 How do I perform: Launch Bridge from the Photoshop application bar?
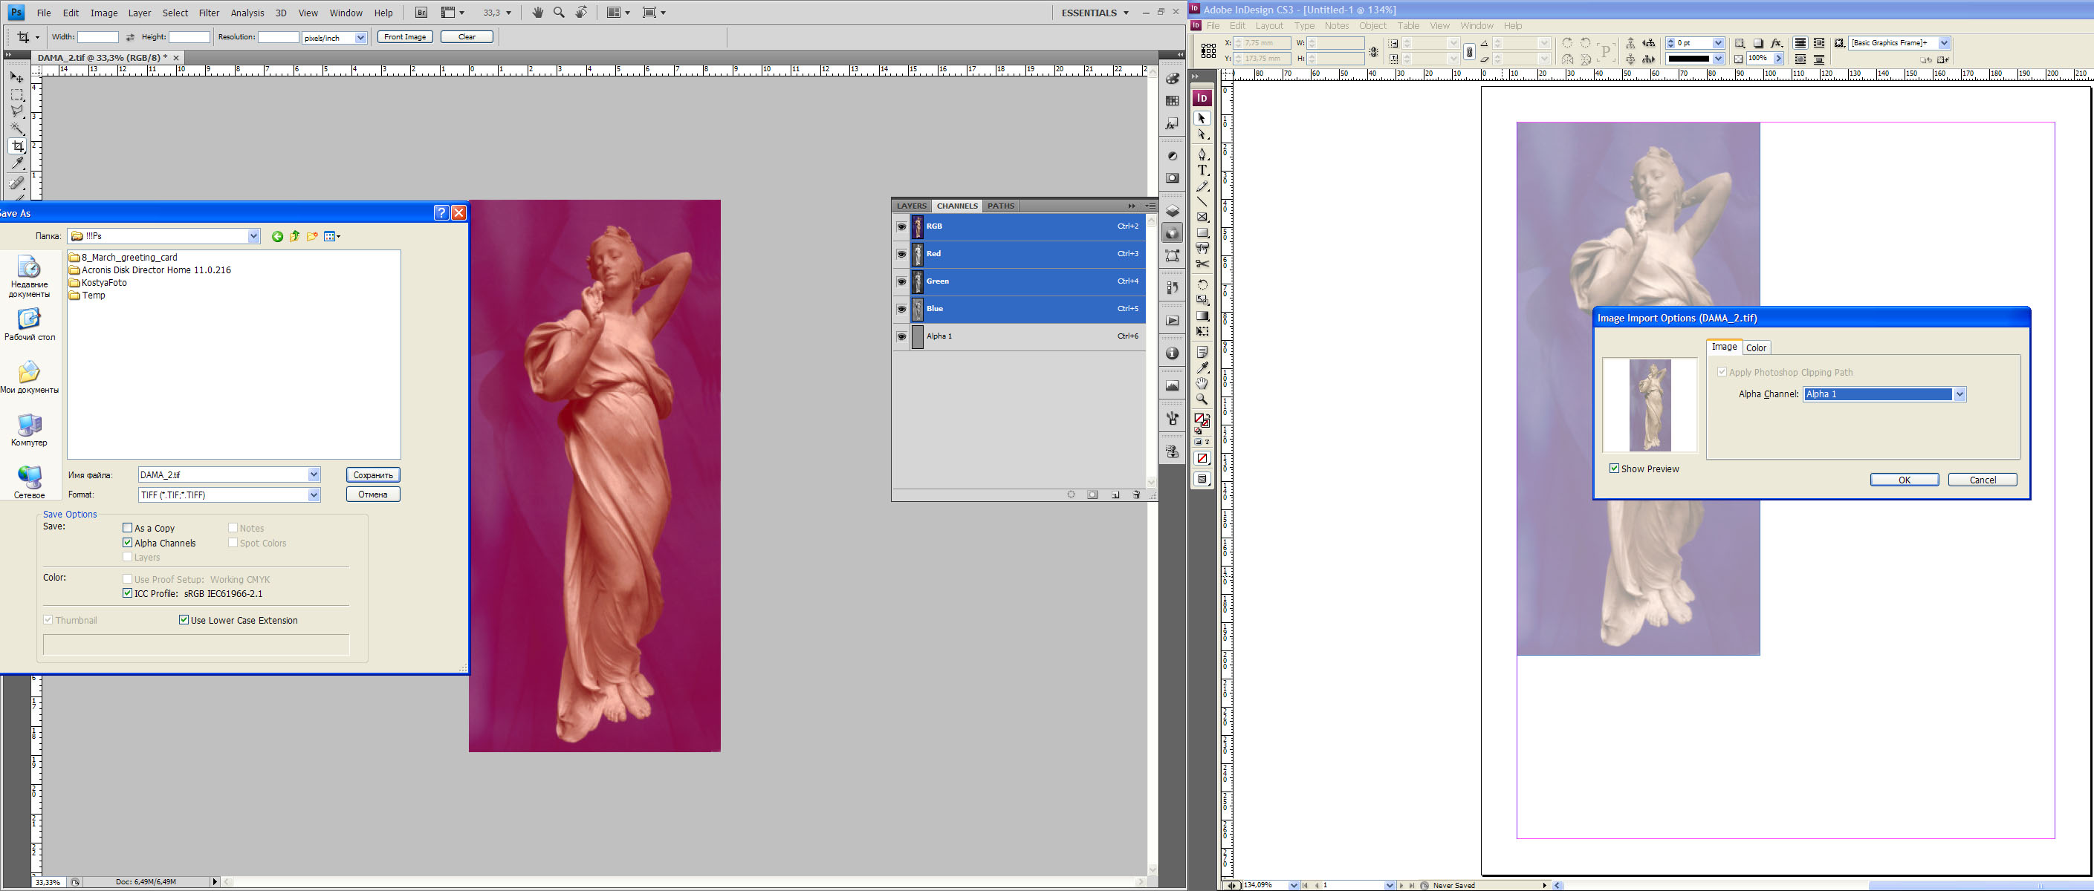point(421,12)
